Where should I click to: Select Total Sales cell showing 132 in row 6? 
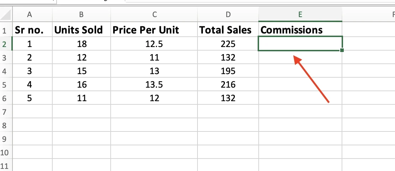pyautogui.click(x=228, y=98)
